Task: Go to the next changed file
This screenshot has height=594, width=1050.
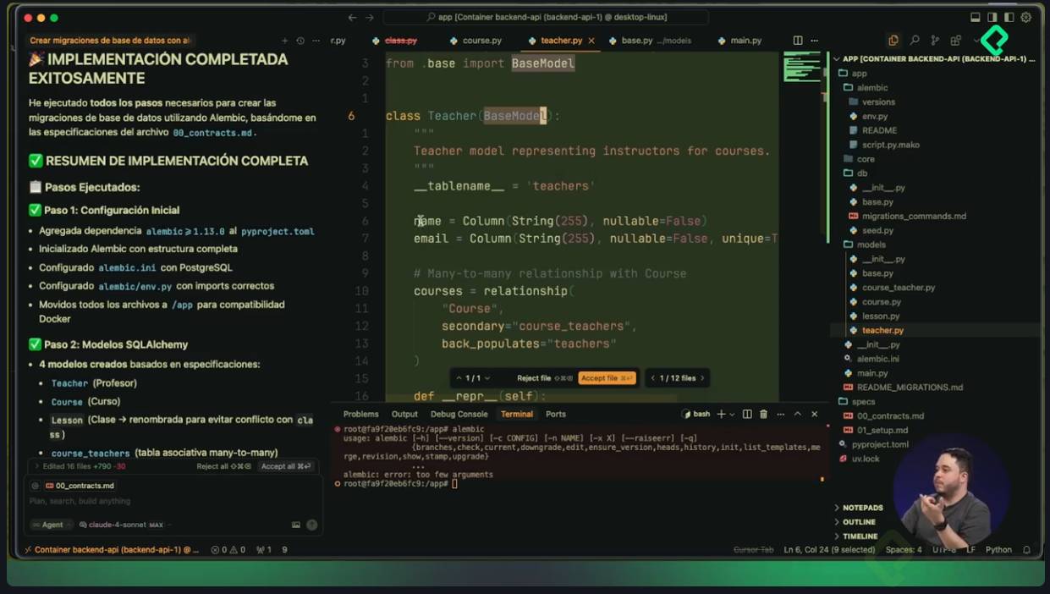Action: point(702,378)
